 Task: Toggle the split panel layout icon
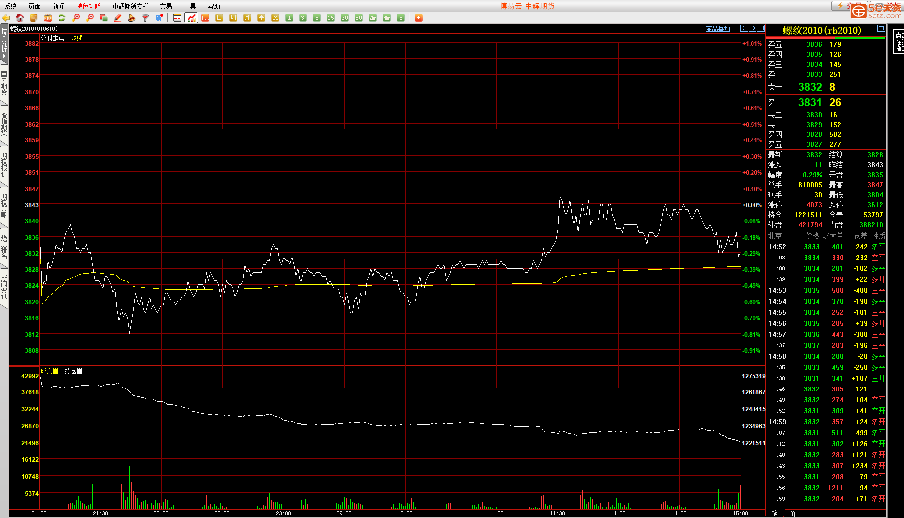click(x=761, y=28)
